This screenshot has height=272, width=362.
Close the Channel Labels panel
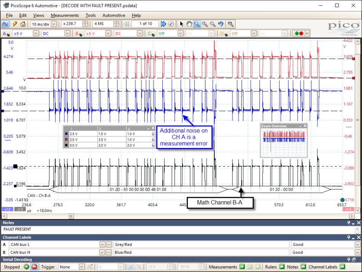359,237
